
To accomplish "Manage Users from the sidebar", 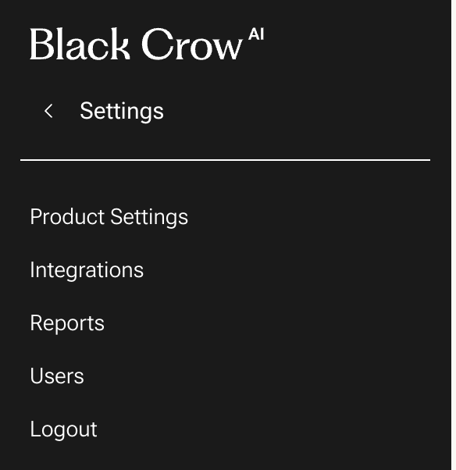I will [x=57, y=376].
